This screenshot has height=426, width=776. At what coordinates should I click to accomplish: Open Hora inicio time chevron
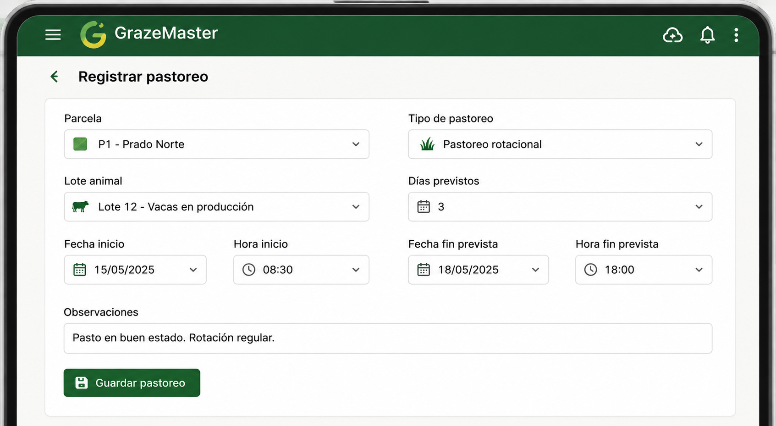pos(356,270)
